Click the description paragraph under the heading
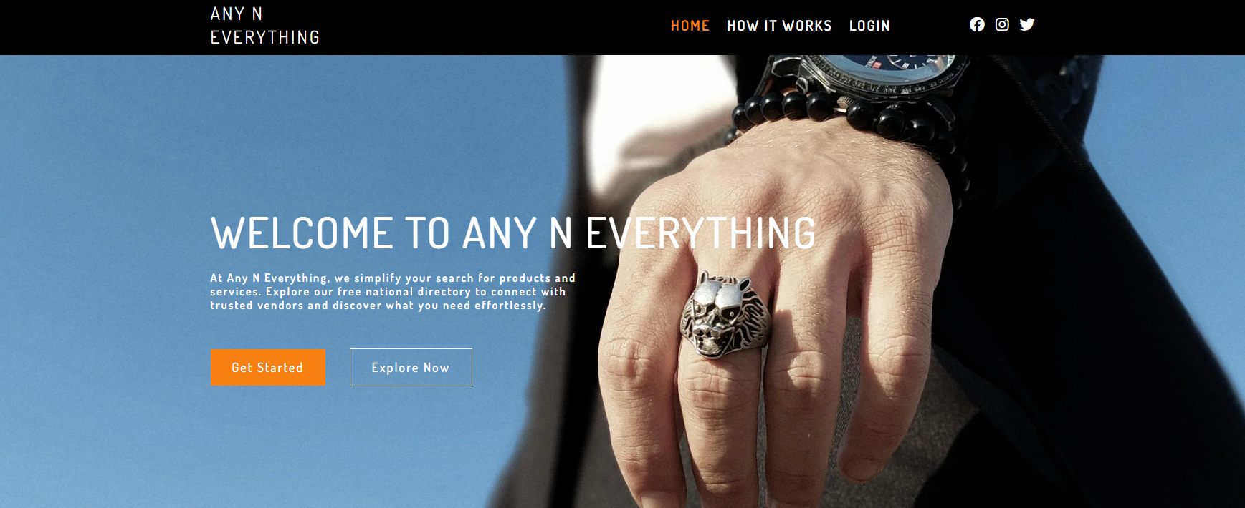This screenshot has width=1245, height=508. (x=393, y=292)
